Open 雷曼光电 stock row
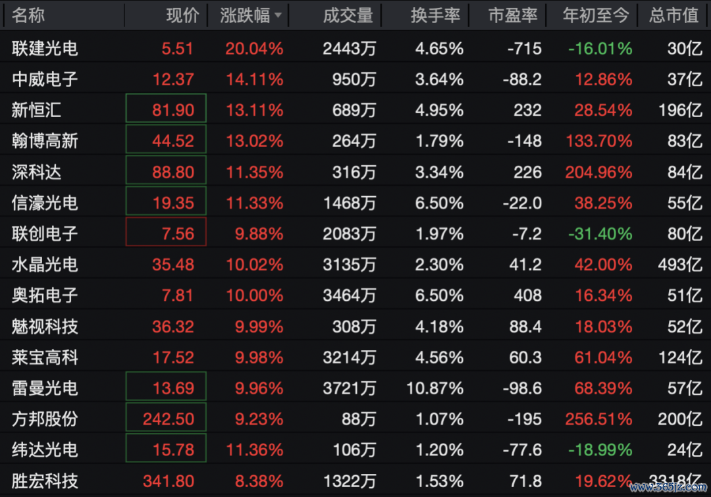 pos(355,388)
